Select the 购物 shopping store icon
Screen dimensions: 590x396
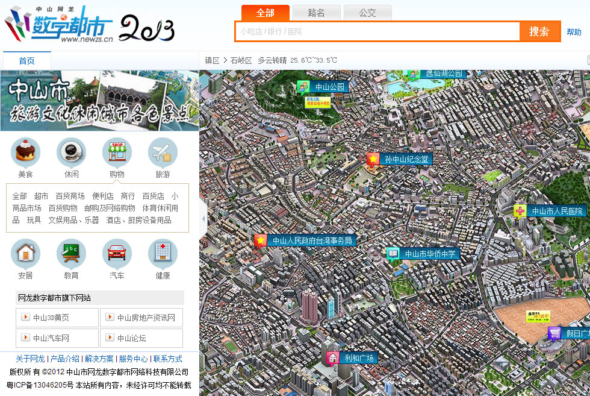[117, 152]
